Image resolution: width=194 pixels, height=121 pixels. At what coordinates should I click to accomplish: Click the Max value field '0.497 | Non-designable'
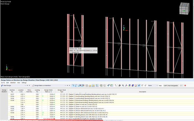tap(171, 85)
